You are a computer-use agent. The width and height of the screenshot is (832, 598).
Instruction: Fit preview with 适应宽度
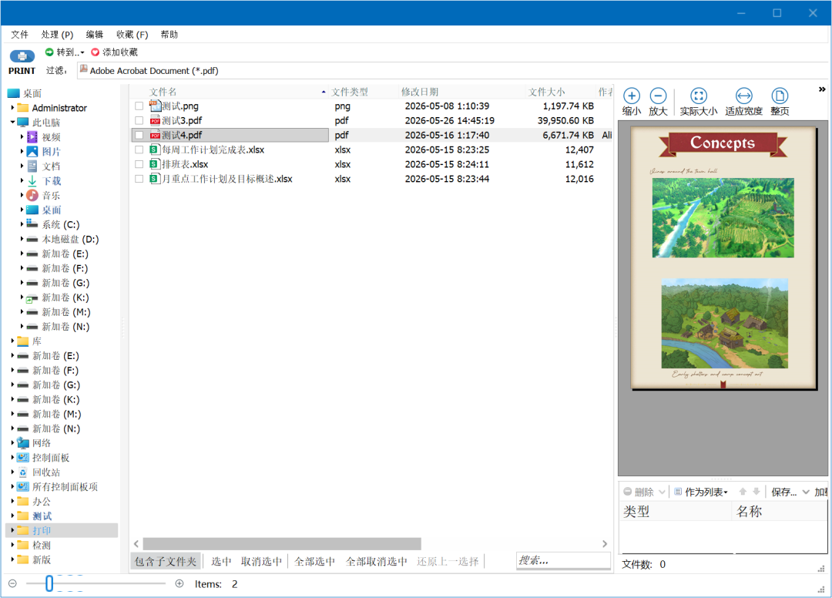pos(743,102)
